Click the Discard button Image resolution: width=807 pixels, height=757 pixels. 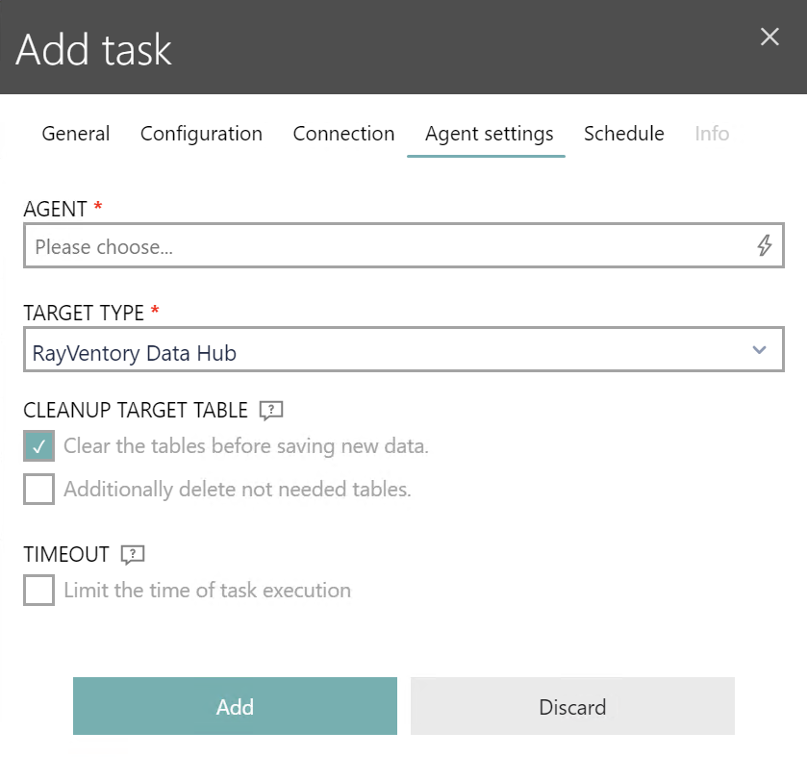pos(572,706)
